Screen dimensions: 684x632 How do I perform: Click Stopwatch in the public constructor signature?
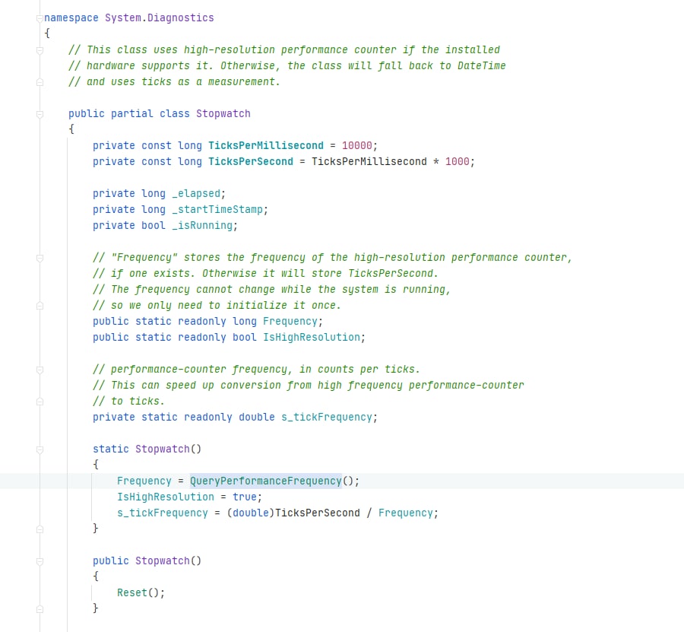(163, 561)
